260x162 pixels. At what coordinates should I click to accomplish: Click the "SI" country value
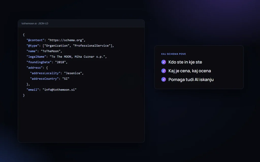[x=66, y=79]
